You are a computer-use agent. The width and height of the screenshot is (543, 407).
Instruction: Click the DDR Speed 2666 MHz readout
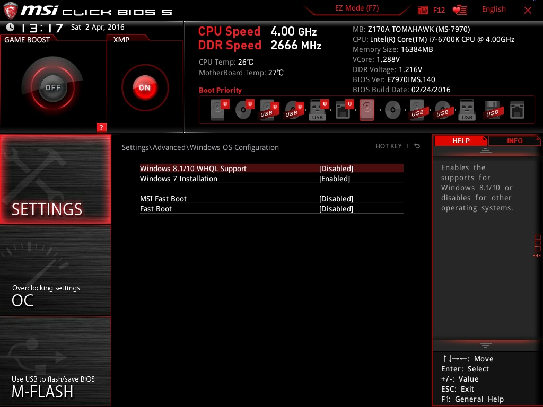tap(260, 46)
